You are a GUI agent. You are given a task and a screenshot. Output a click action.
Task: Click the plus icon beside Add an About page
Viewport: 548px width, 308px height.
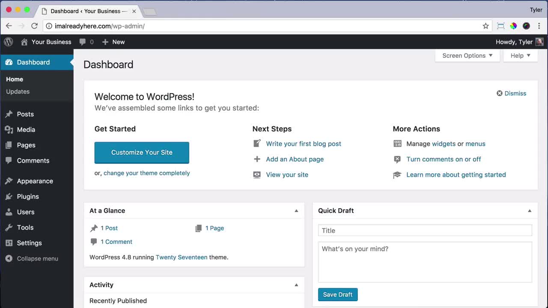(257, 159)
